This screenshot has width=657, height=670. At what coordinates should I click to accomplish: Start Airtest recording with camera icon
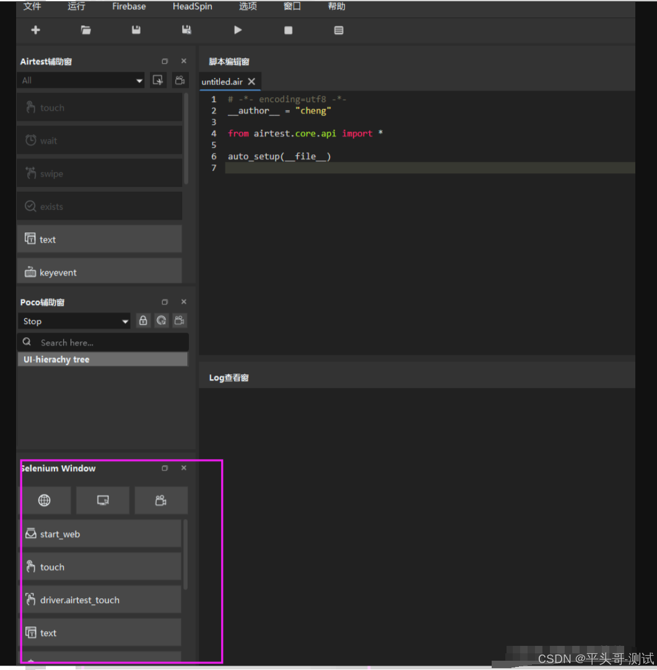coord(180,80)
